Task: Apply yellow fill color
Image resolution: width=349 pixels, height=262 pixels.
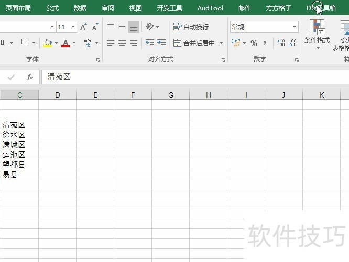Action: click(48, 43)
